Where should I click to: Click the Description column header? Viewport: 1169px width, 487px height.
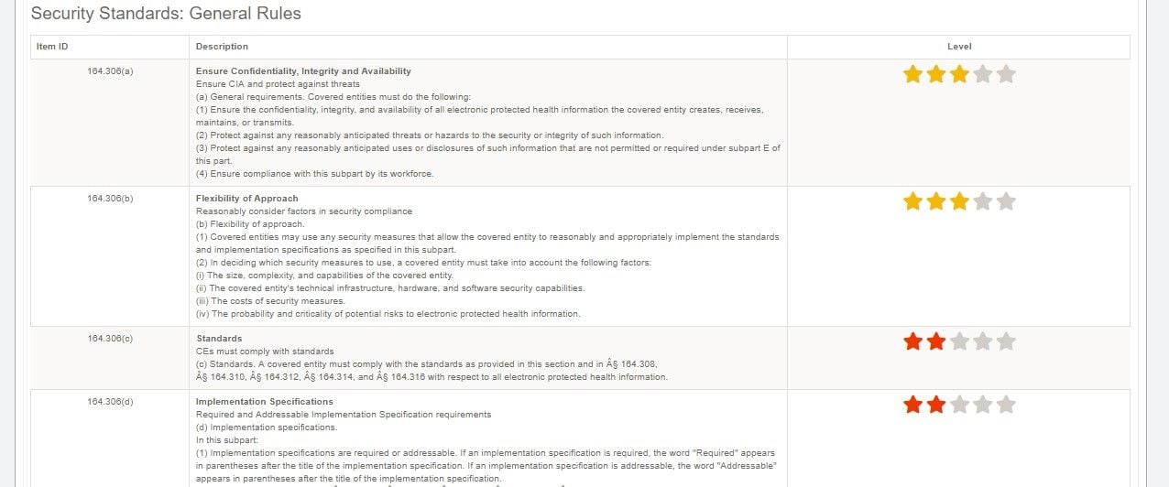(222, 47)
